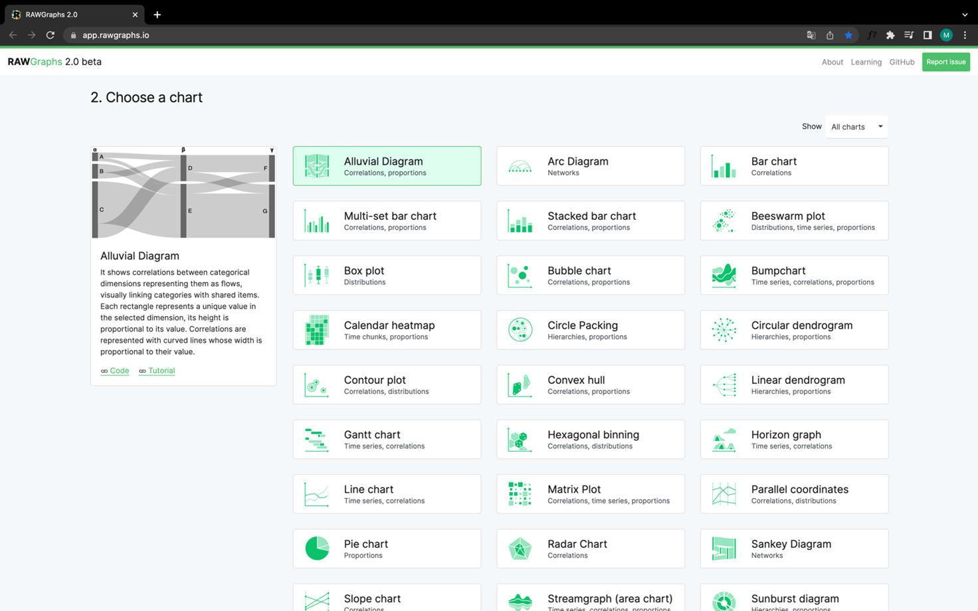Select the Convex hull icon
Screen dimensions: 978x611
pyautogui.click(x=520, y=385)
